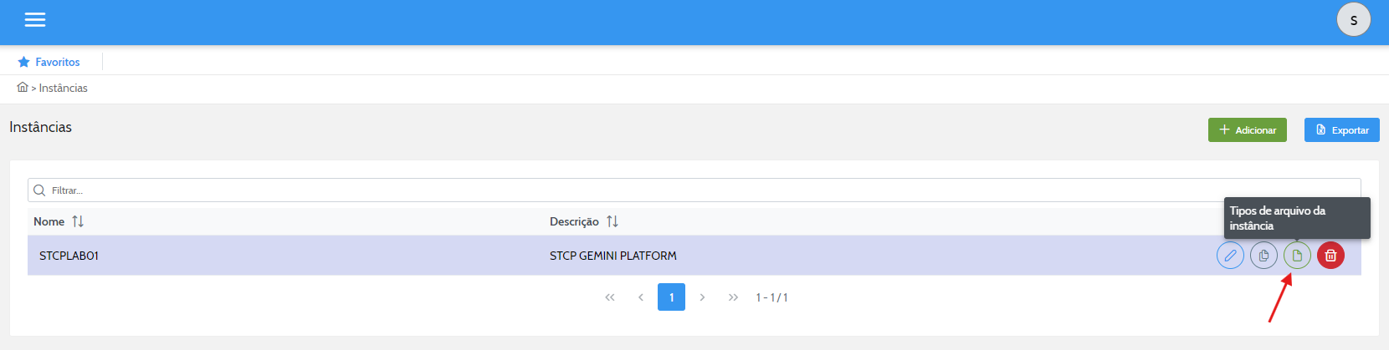
Task: Open the user avatar S menu
Action: pyautogui.click(x=1353, y=19)
